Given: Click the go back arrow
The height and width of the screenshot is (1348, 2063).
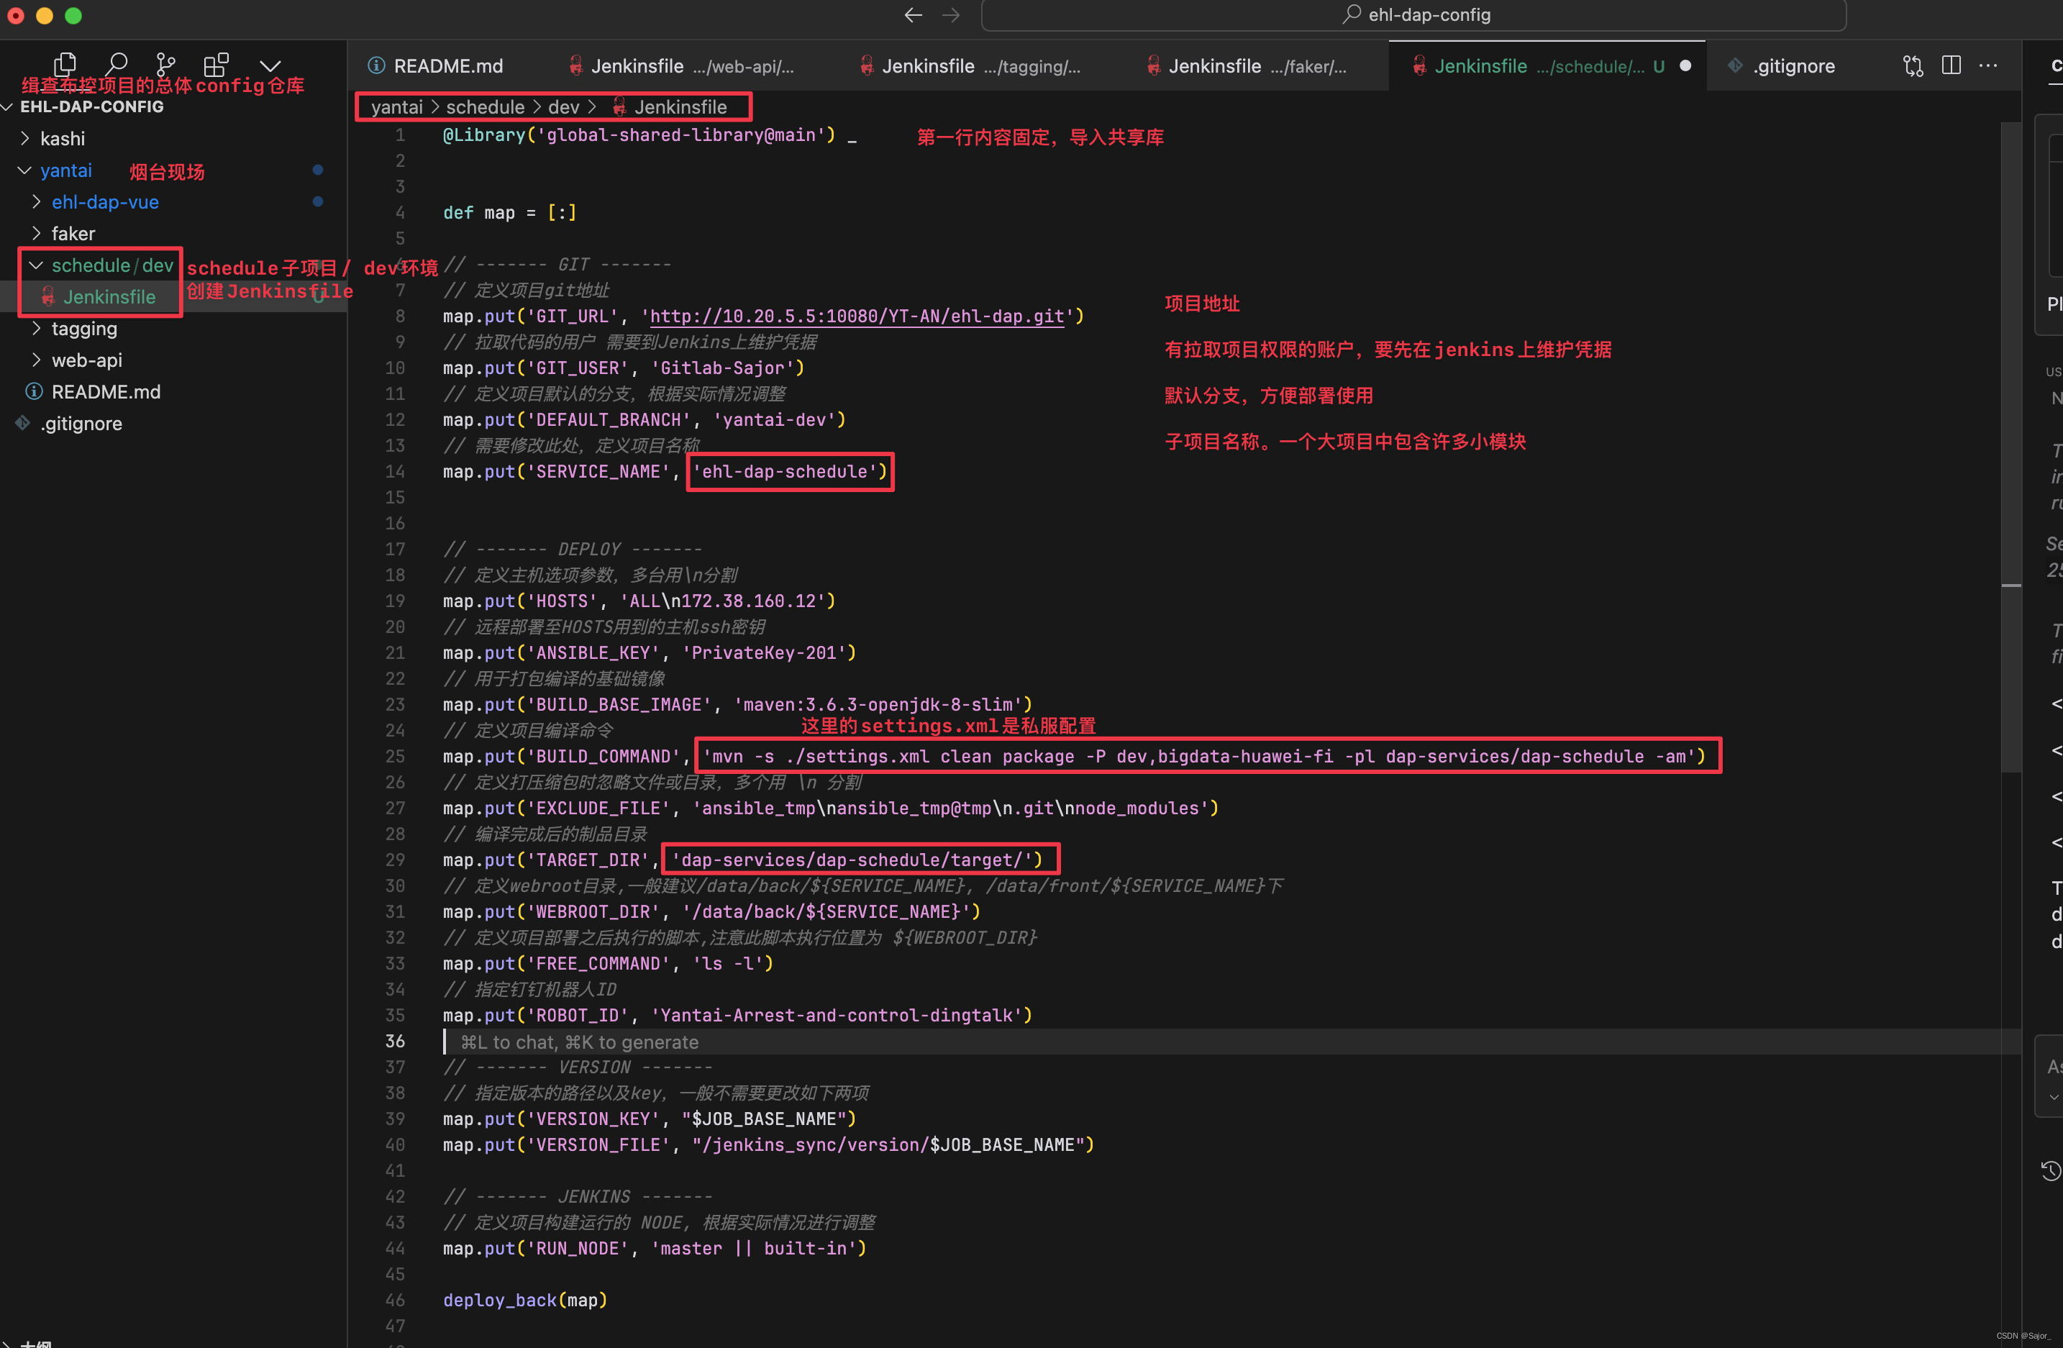Looking at the screenshot, I should point(913,14).
